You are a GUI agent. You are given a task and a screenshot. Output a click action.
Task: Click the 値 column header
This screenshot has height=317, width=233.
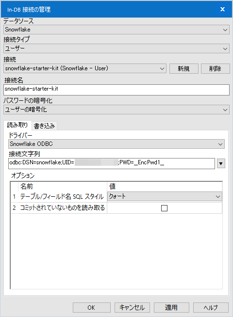pyautogui.click(x=165, y=187)
